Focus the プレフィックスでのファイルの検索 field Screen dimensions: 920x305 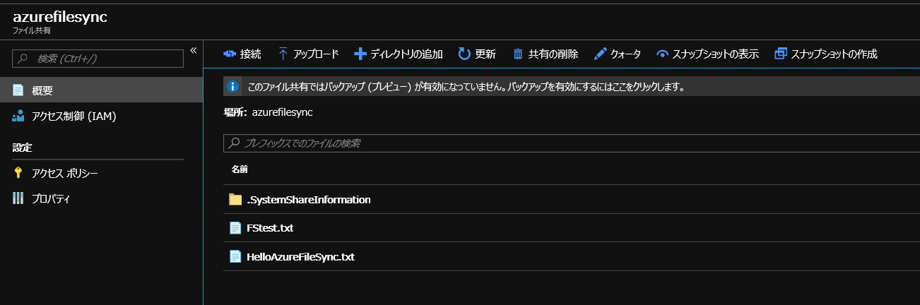(x=572, y=143)
